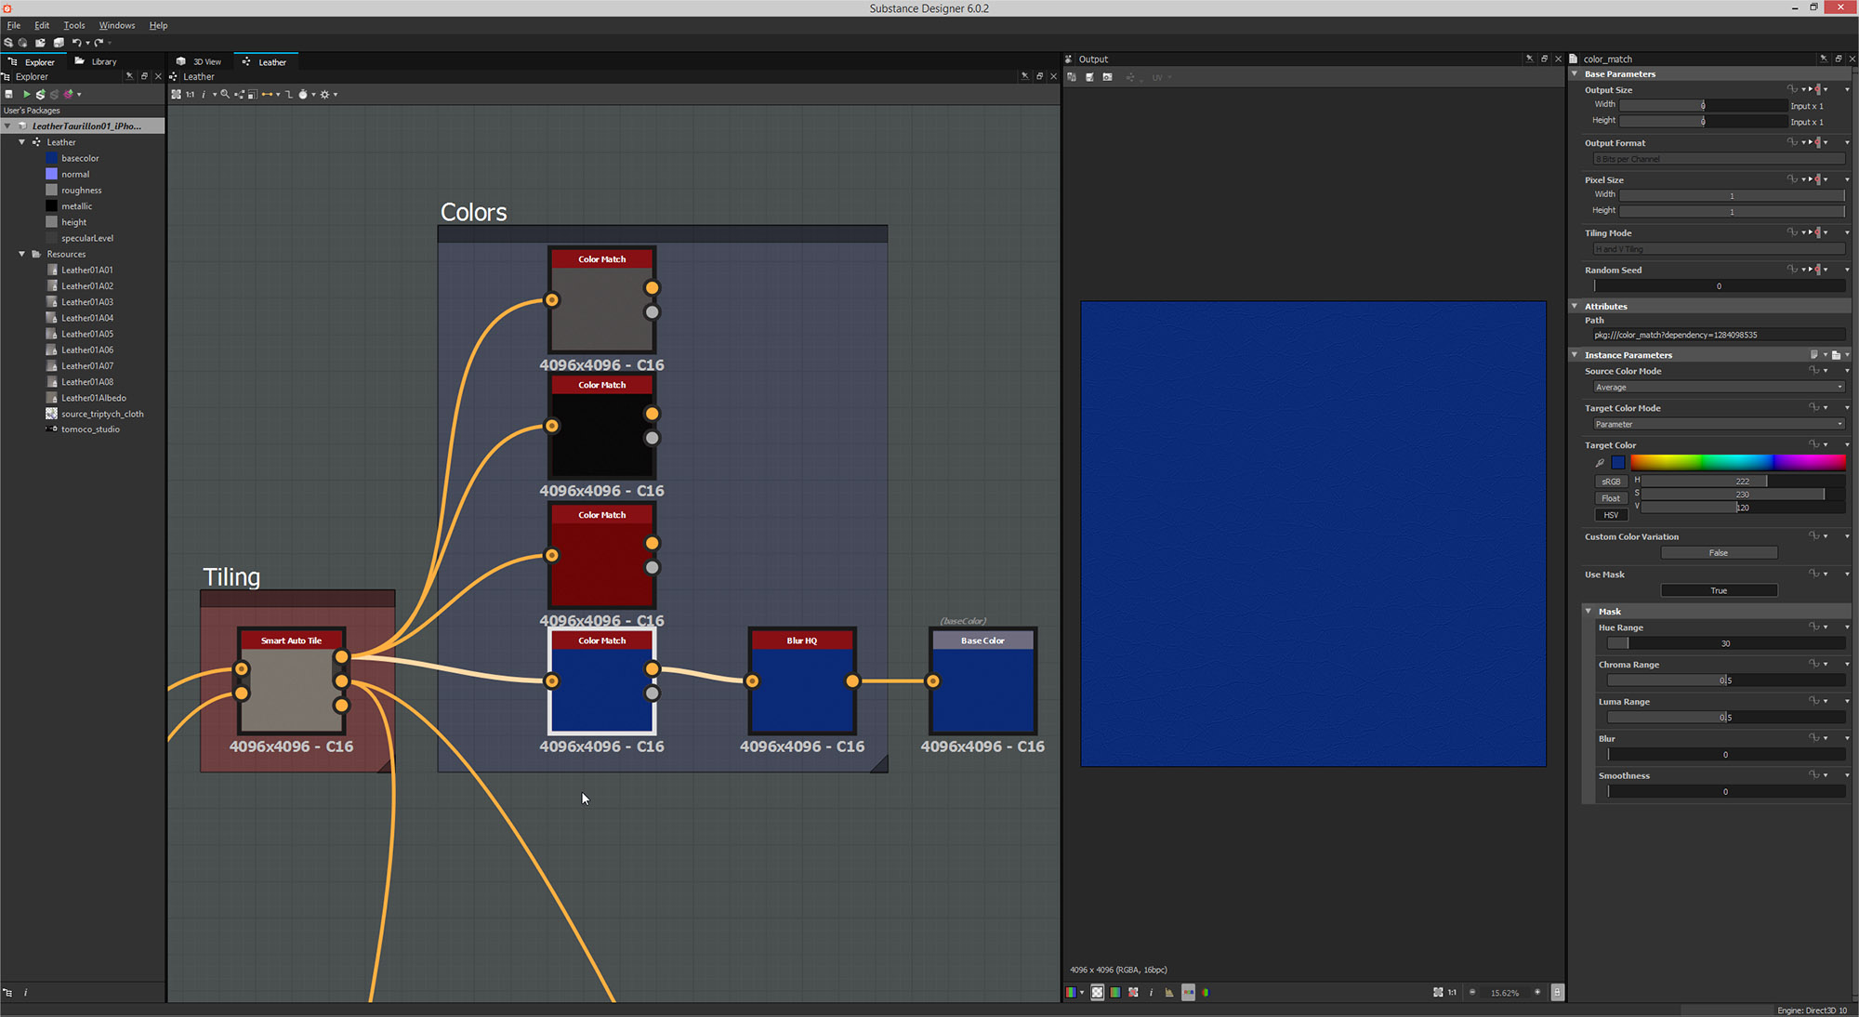This screenshot has width=1859, height=1017.
Task: Click the fit-to-view icon in graph toolbar
Action: click(176, 94)
